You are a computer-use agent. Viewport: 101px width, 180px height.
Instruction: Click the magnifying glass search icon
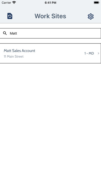(5, 33)
